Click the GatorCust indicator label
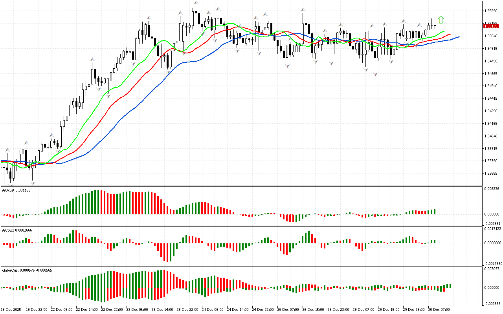The image size is (503, 314). click(27, 270)
